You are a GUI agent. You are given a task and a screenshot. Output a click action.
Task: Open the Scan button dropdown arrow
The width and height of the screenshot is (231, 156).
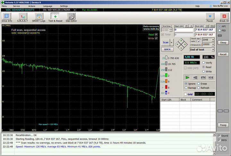pos(172,42)
